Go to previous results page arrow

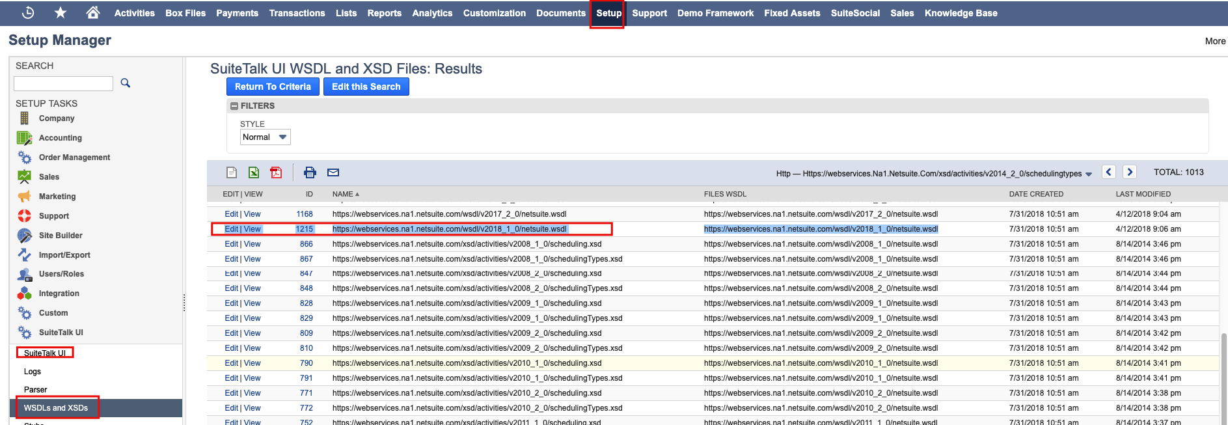click(1109, 172)
